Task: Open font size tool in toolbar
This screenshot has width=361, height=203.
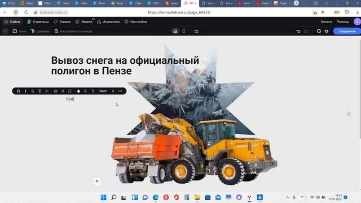Action: click(x=93, y=91)
